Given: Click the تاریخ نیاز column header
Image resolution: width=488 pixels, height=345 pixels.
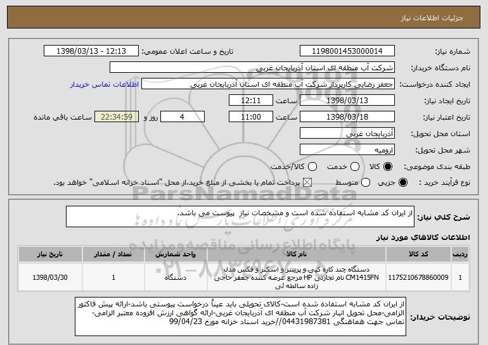Looking at the screenshot, I should (50, 254).
